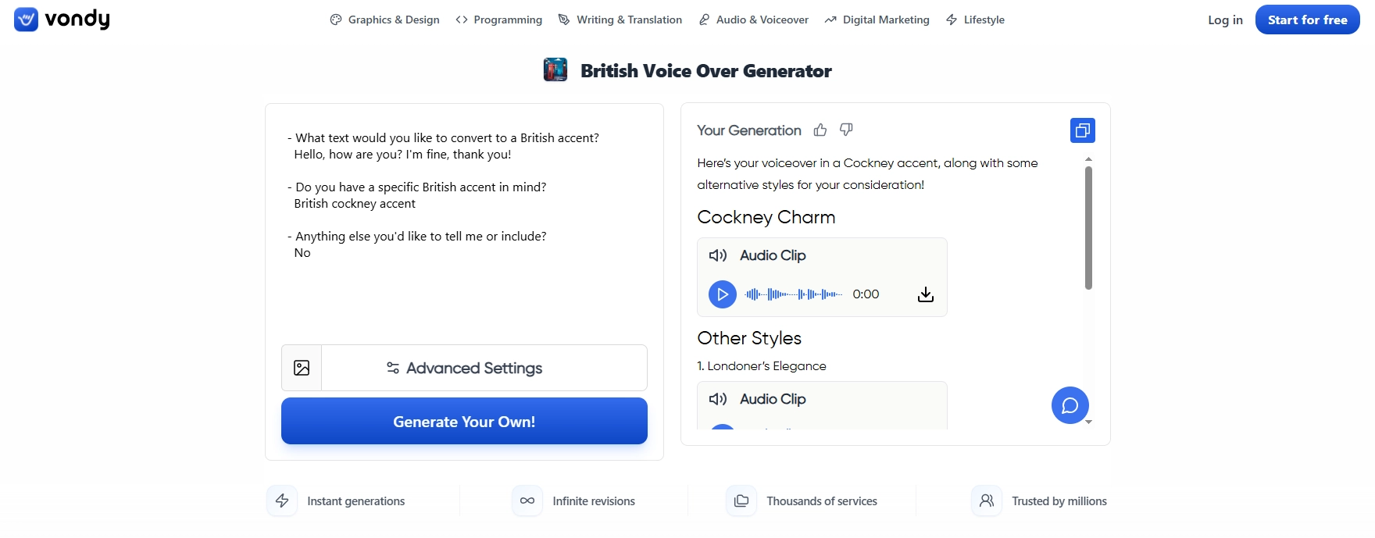Click the image attachment icon beside Advanced Settings

301,367
